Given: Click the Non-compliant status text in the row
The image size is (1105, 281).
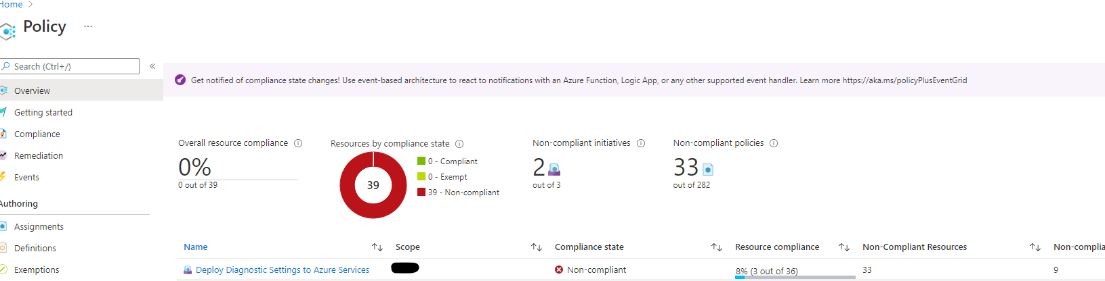Looking at the screenshot, I should (x=596, y=270).
